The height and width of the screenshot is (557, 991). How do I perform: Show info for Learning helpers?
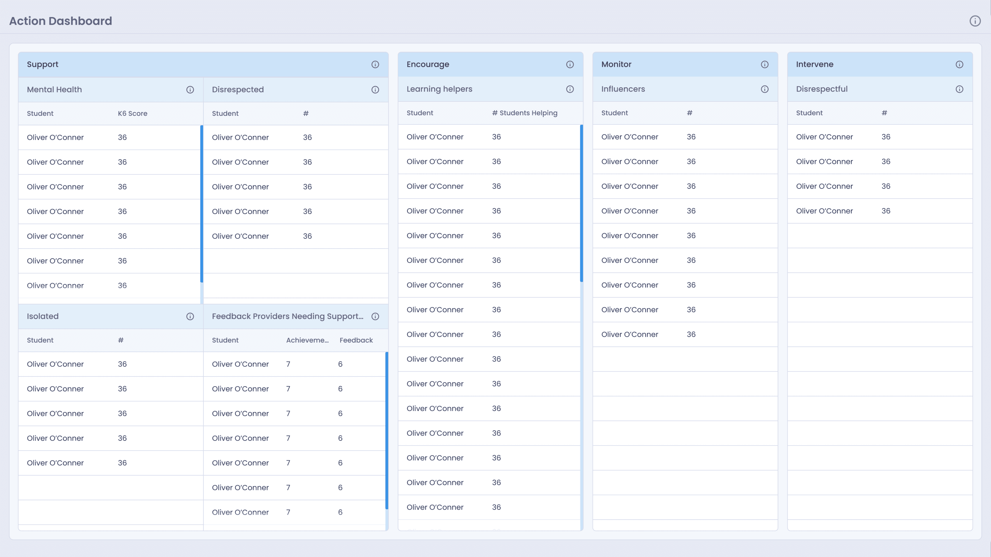pyautogui.click(x=570, y=89)
